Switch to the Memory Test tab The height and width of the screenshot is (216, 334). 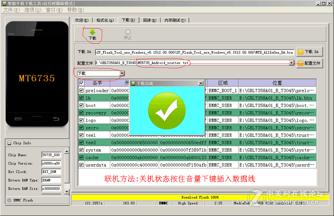coord(175,20)
